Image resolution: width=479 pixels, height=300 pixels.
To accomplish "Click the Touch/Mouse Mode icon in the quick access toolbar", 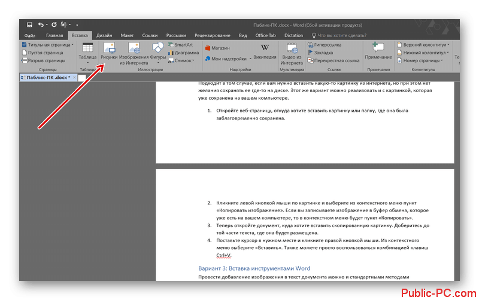I will point(63,25).
